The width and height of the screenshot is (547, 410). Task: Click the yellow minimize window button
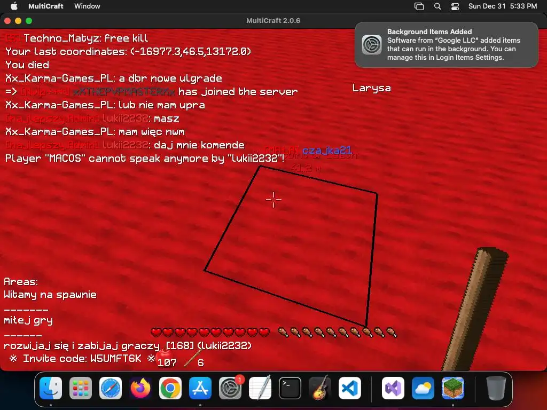[18, 21]
